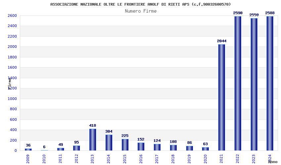Image resolution: width=281 pixels, height=165 pixels.
Task: Select the 2022 bar showing 2590
Action: coord(238,83)
